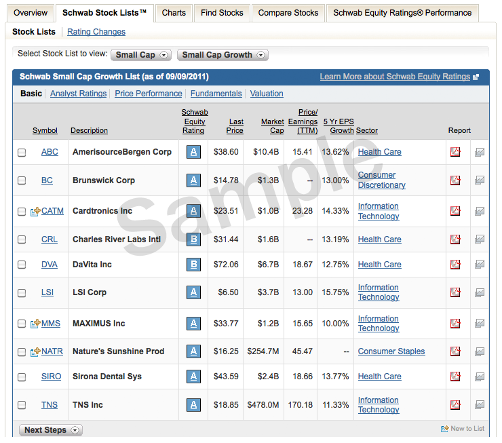Viewport: 502px width, 443px height.
Task: Show the Fundamentals view
Action: click(x=216, y=94)
